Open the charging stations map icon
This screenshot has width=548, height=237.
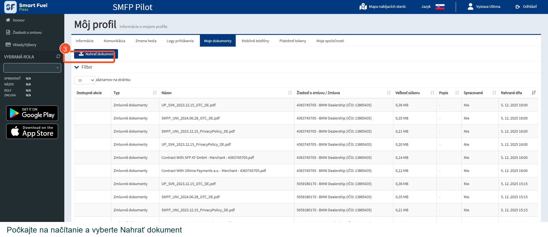pos(363,6)
